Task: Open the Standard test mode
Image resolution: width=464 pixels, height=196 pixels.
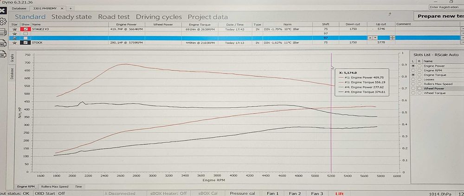Action: coord(30,17)
